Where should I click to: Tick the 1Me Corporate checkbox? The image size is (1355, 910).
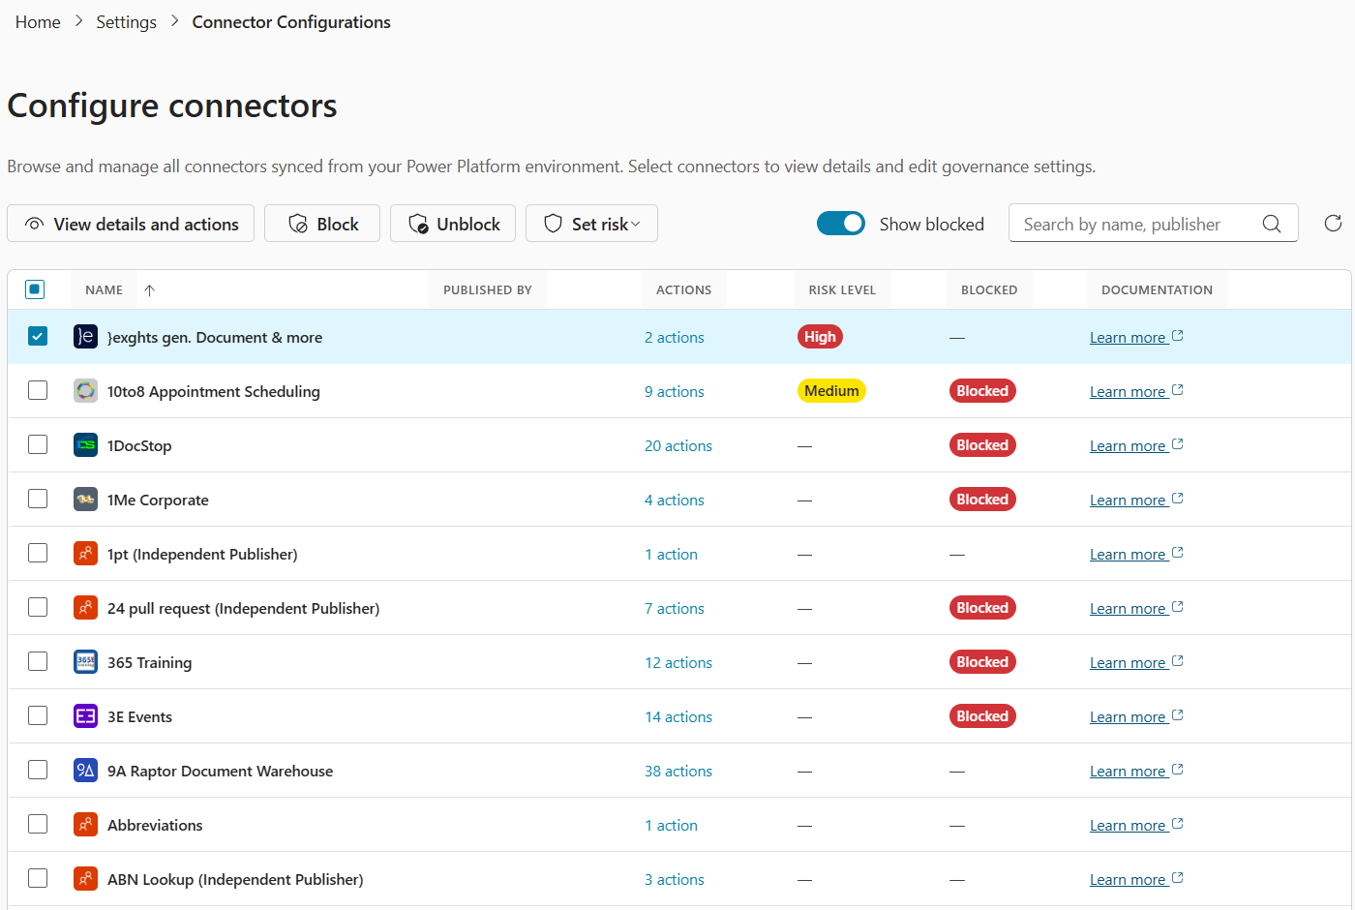pos(38,499)
